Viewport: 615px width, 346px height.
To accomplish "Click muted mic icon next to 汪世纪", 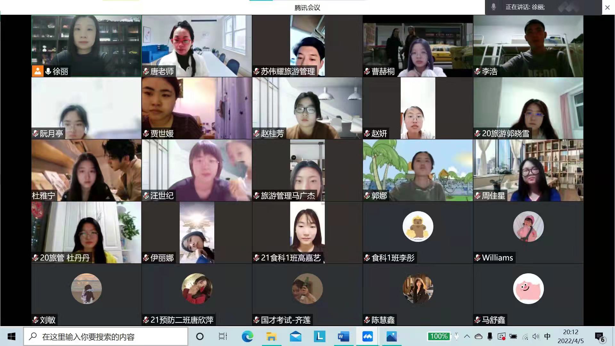I will pos(146,195).
